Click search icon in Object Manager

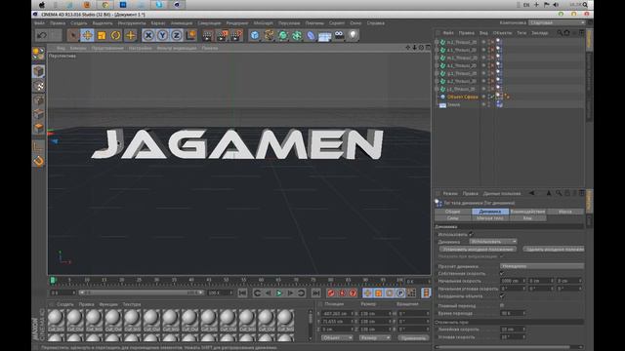pyautogui.click(x=560, y=33)
